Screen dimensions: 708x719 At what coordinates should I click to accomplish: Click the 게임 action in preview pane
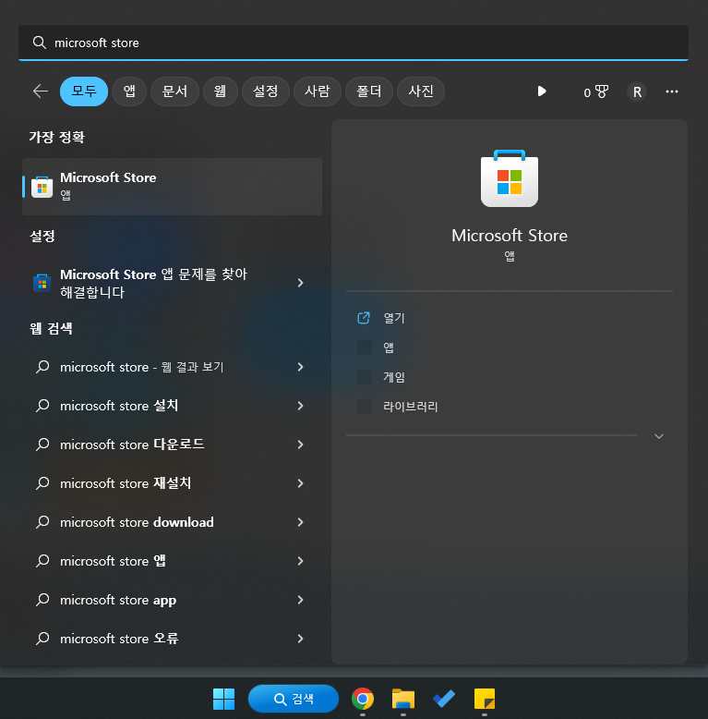point(394,377)
